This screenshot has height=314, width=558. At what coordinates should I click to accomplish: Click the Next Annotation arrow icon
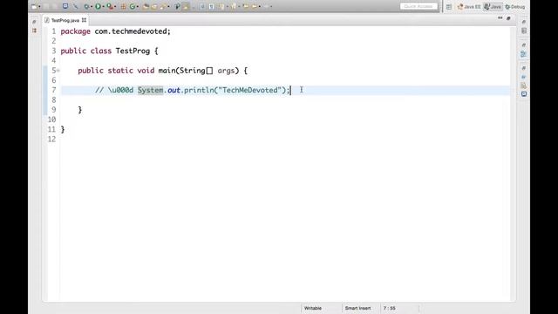tap(221, 6)
